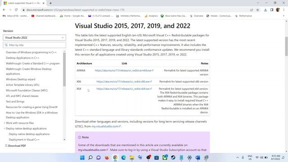The height and width of the screenshot is (162, 288).
Task: Open Chrome's three-dot menu
Action: click(284, 10)
